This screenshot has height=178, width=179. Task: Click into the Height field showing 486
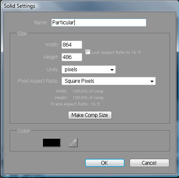point(72,57)
